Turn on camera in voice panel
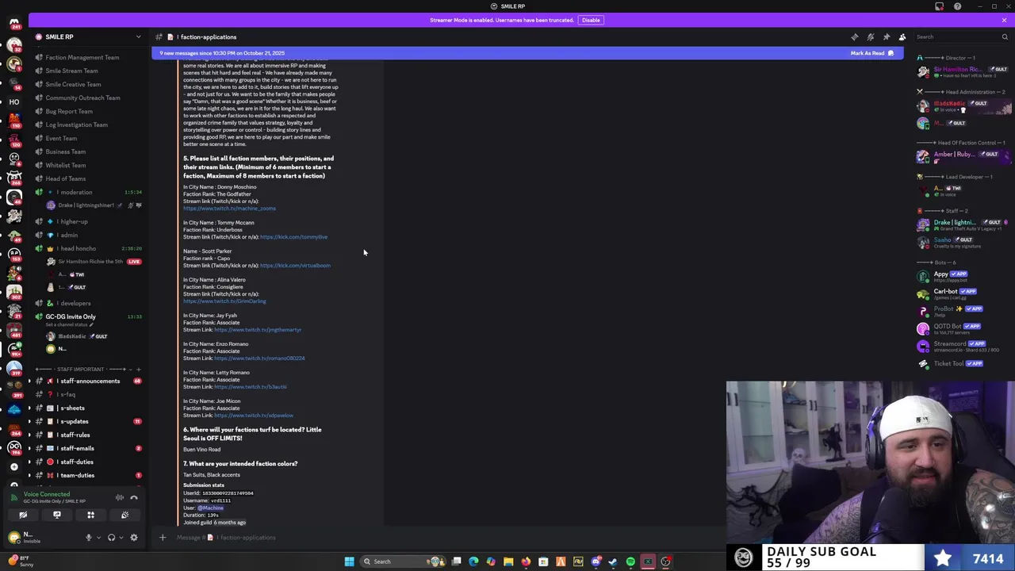Screen dimensions: 1015x571 (23, 515)
